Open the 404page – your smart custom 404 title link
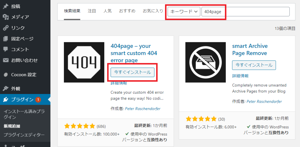This screenshot has height=147, width=300. pos(134,53)
